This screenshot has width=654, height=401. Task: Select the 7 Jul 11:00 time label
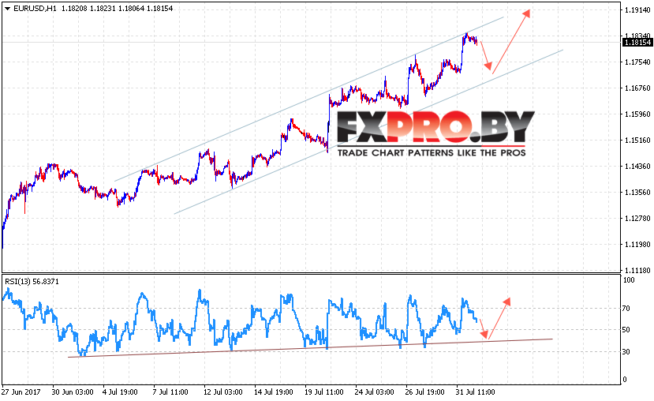click(x=170, y=392)
